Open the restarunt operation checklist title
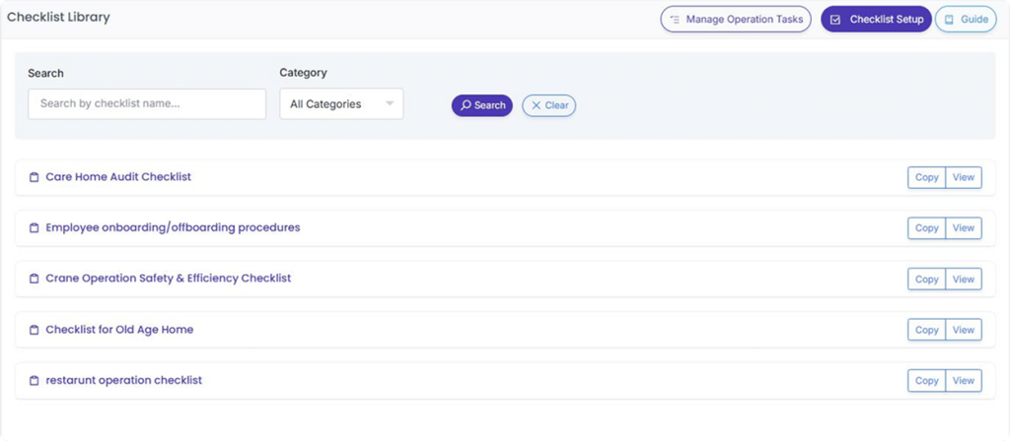The height and width of the screenshot is (441, 1010). [x=123, y=381]
